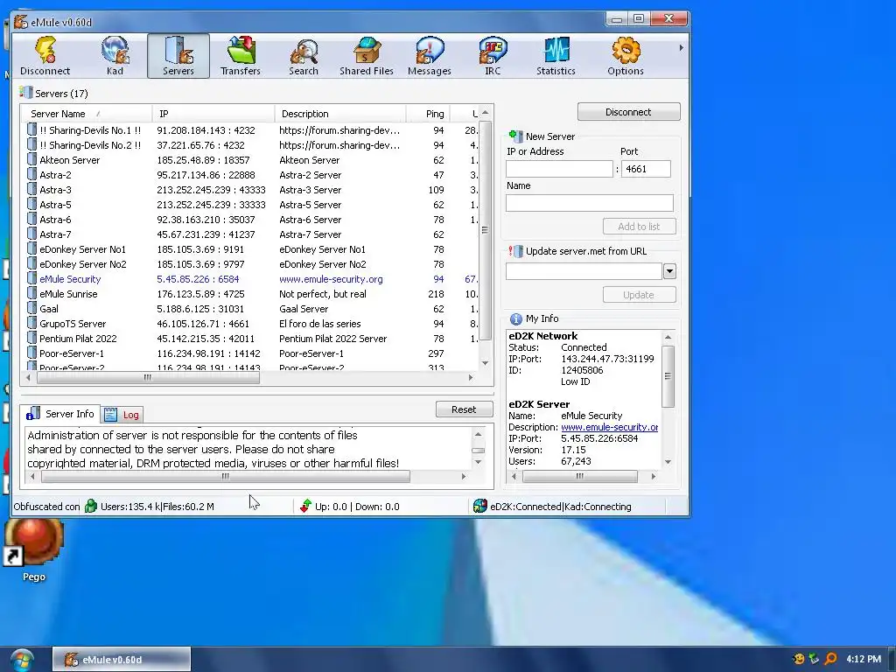Screen dimensions: 896x672
Task: Click the magnifier icon in system tray
Action: 831,659
